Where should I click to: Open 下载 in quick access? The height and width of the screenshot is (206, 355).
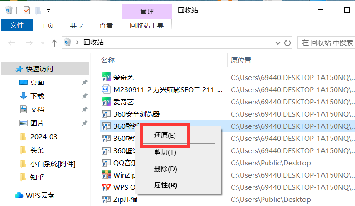click(37, 96)
